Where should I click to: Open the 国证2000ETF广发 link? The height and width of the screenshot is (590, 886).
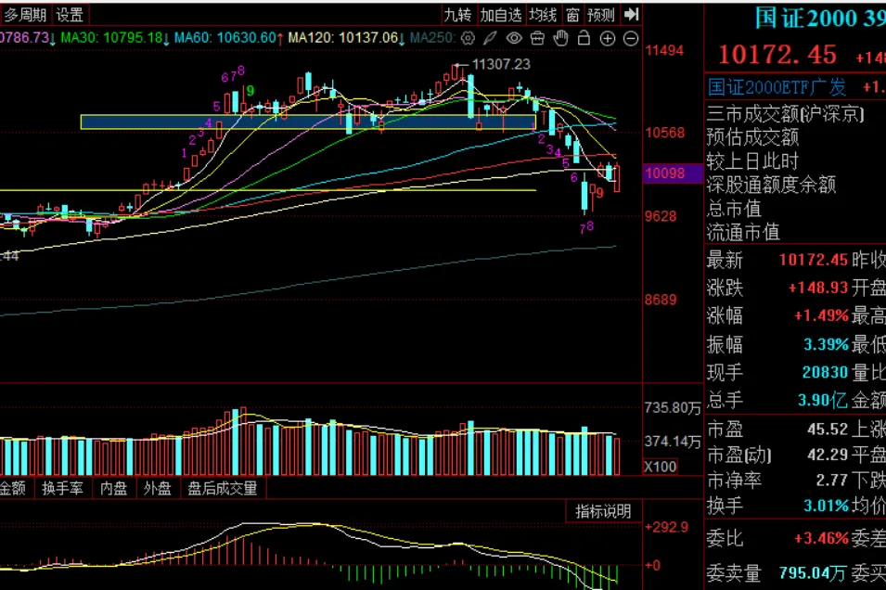pos(777,87)
